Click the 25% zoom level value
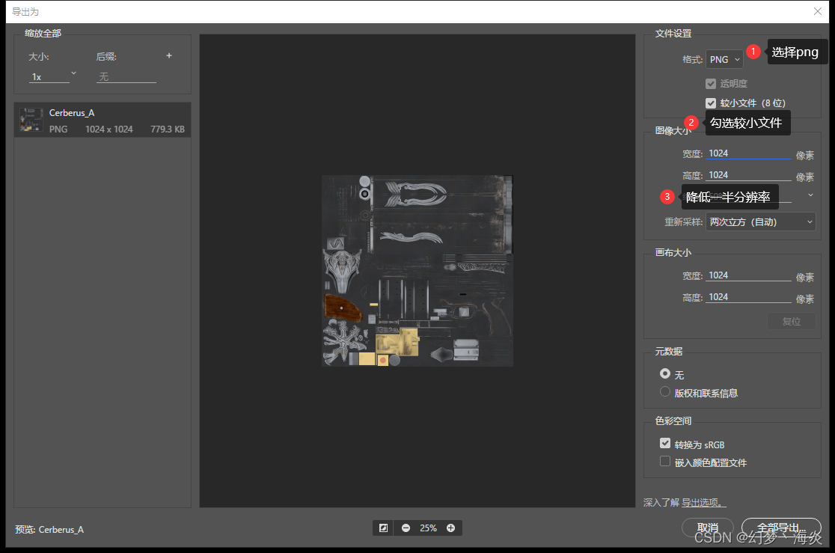Viewport: 835px width, 553px height. [428, 528]
